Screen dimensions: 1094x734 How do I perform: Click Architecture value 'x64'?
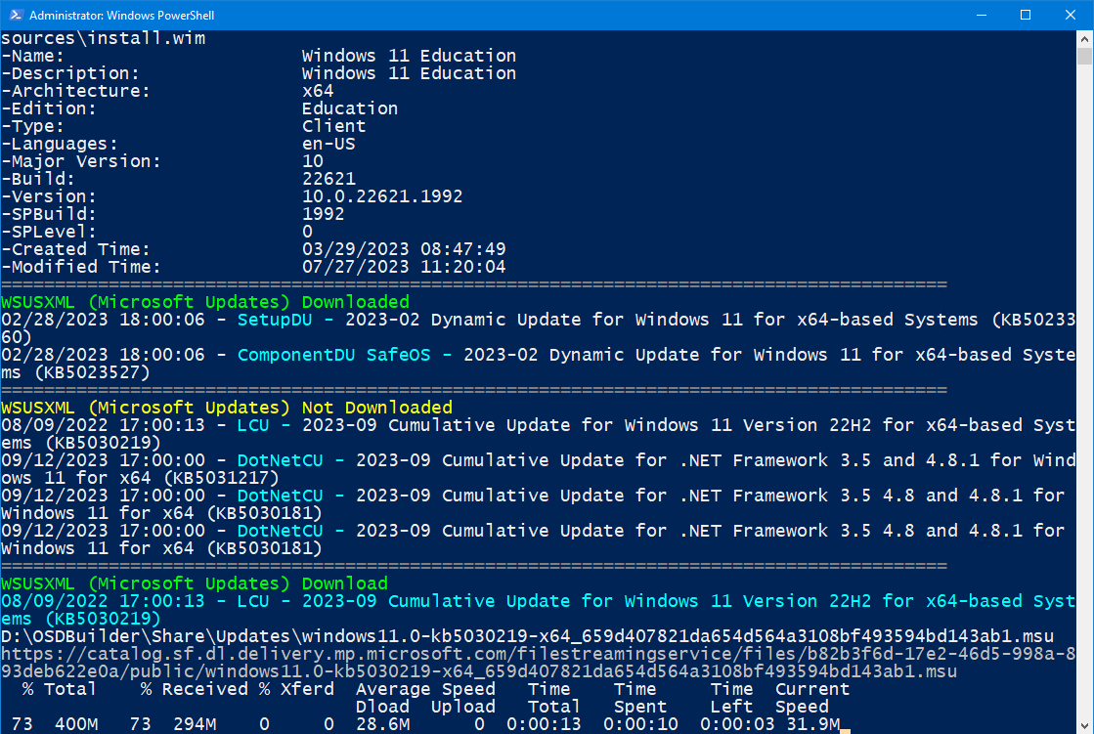tap(318, 91)
